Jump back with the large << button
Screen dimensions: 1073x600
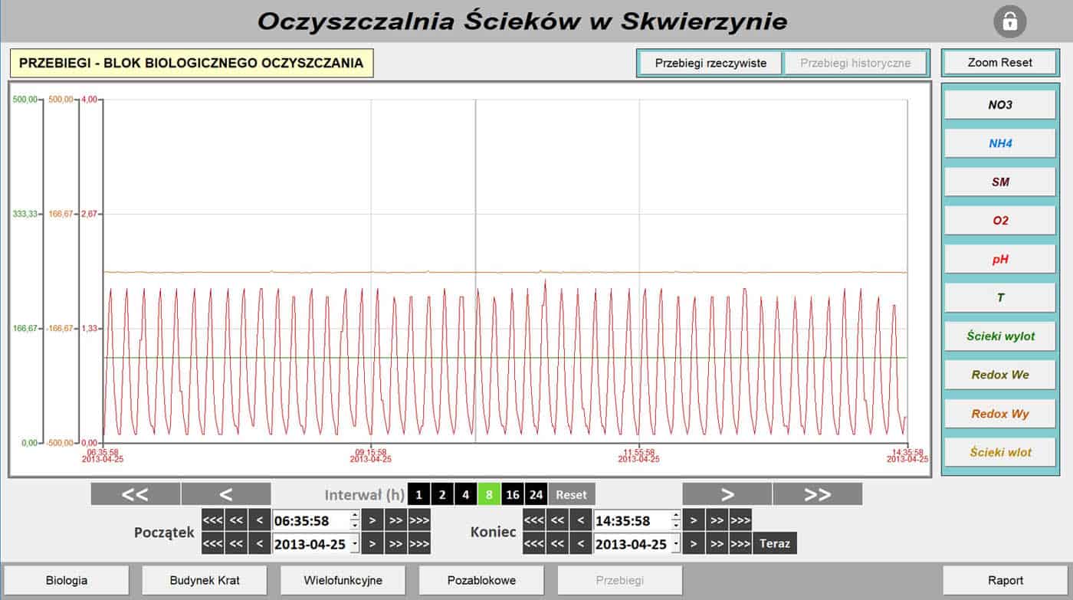pos(136,494)
